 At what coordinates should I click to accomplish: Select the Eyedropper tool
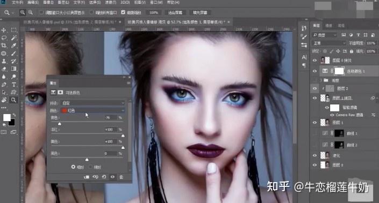[x=14, y=46]
